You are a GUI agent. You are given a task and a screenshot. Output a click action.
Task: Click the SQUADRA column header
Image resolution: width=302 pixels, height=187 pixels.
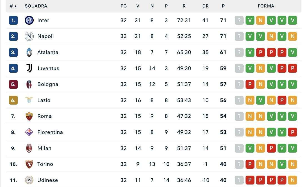click(36, 6)
